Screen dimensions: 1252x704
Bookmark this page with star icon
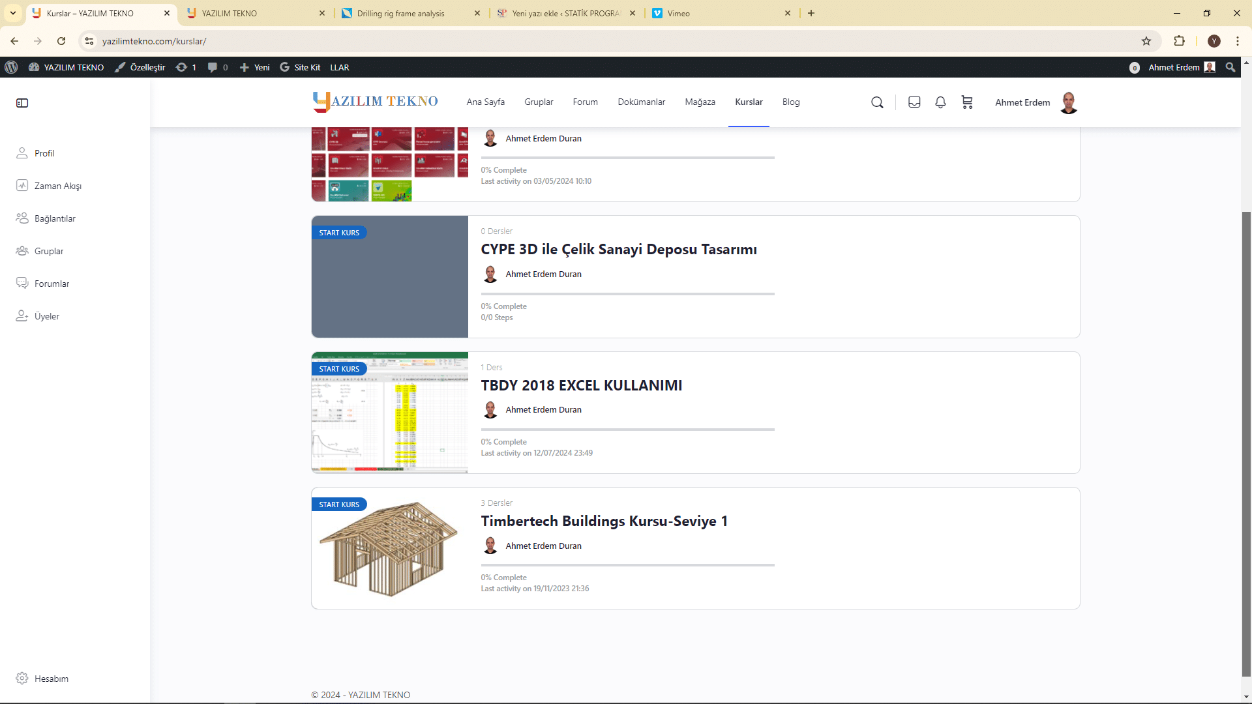coord(1146,41)
